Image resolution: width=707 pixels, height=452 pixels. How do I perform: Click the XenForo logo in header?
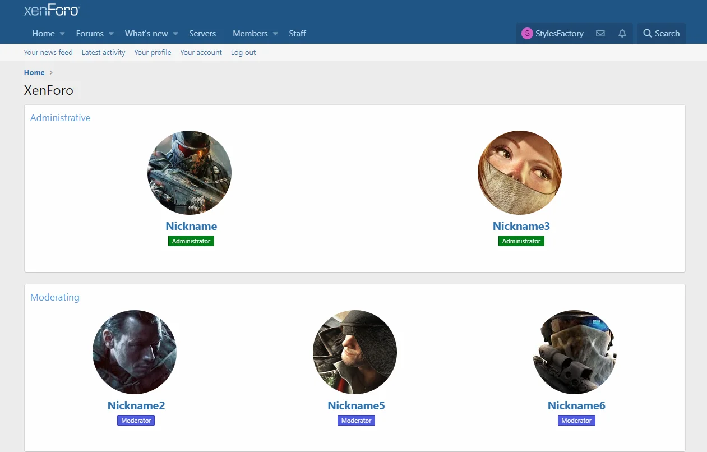point(52,10)
